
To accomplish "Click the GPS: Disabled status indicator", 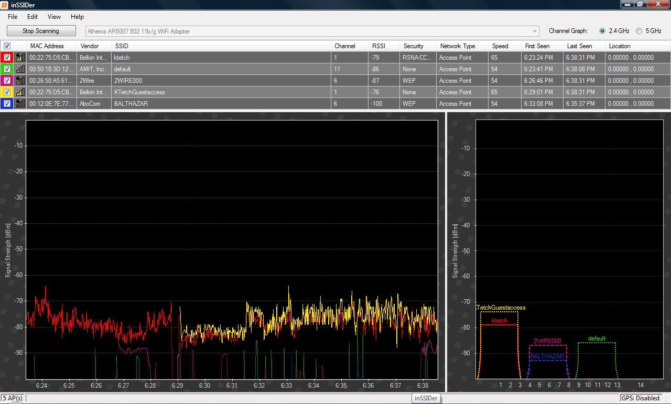I will click(x=640, y=398).
